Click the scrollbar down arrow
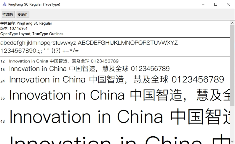This screenshot has height=144, width=235. (x=232, y=141)
